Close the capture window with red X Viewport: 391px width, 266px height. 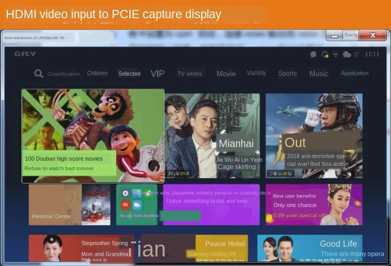click(x=373, y=35)
